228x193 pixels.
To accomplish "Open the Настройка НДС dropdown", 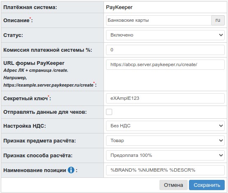I will click(165, 126).
